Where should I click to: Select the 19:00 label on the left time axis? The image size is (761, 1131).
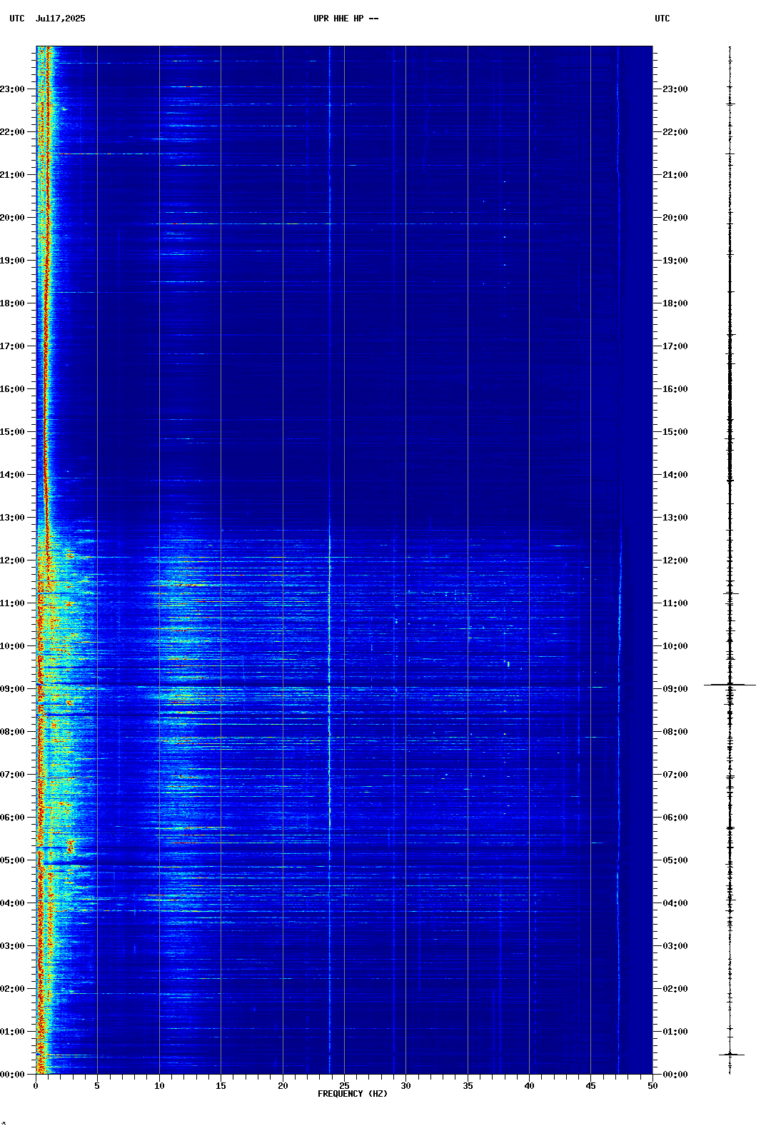(12, 261)
